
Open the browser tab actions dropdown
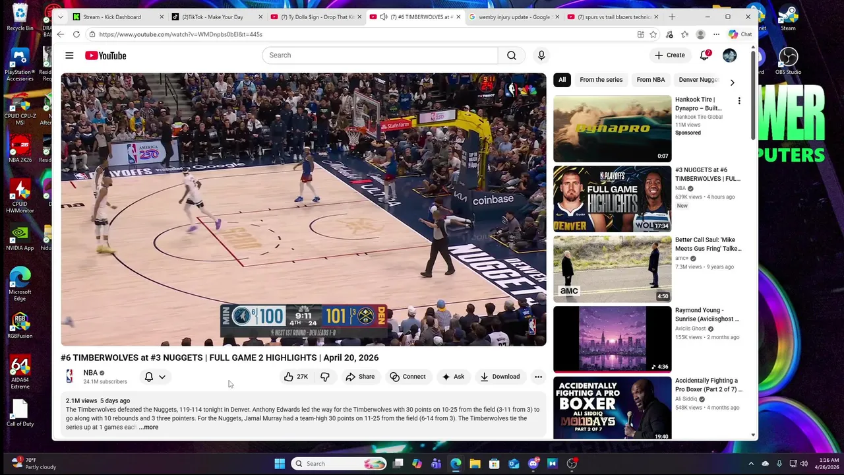61,16
